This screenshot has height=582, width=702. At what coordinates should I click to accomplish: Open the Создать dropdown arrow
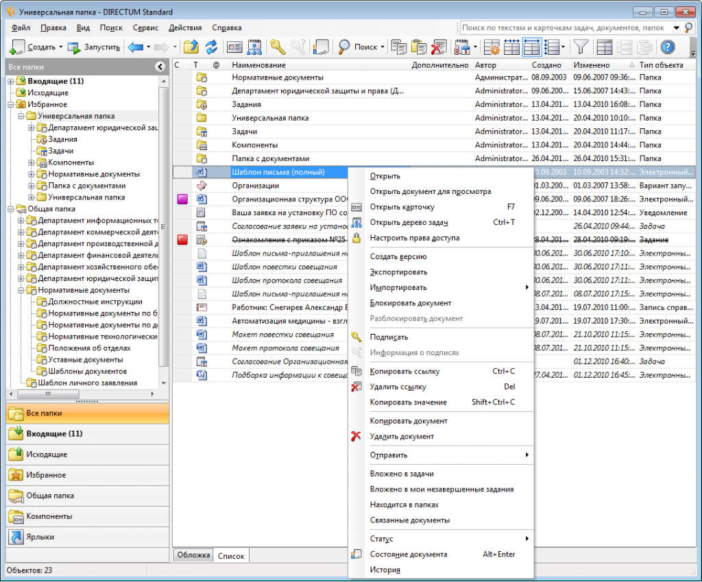[61, 47]
